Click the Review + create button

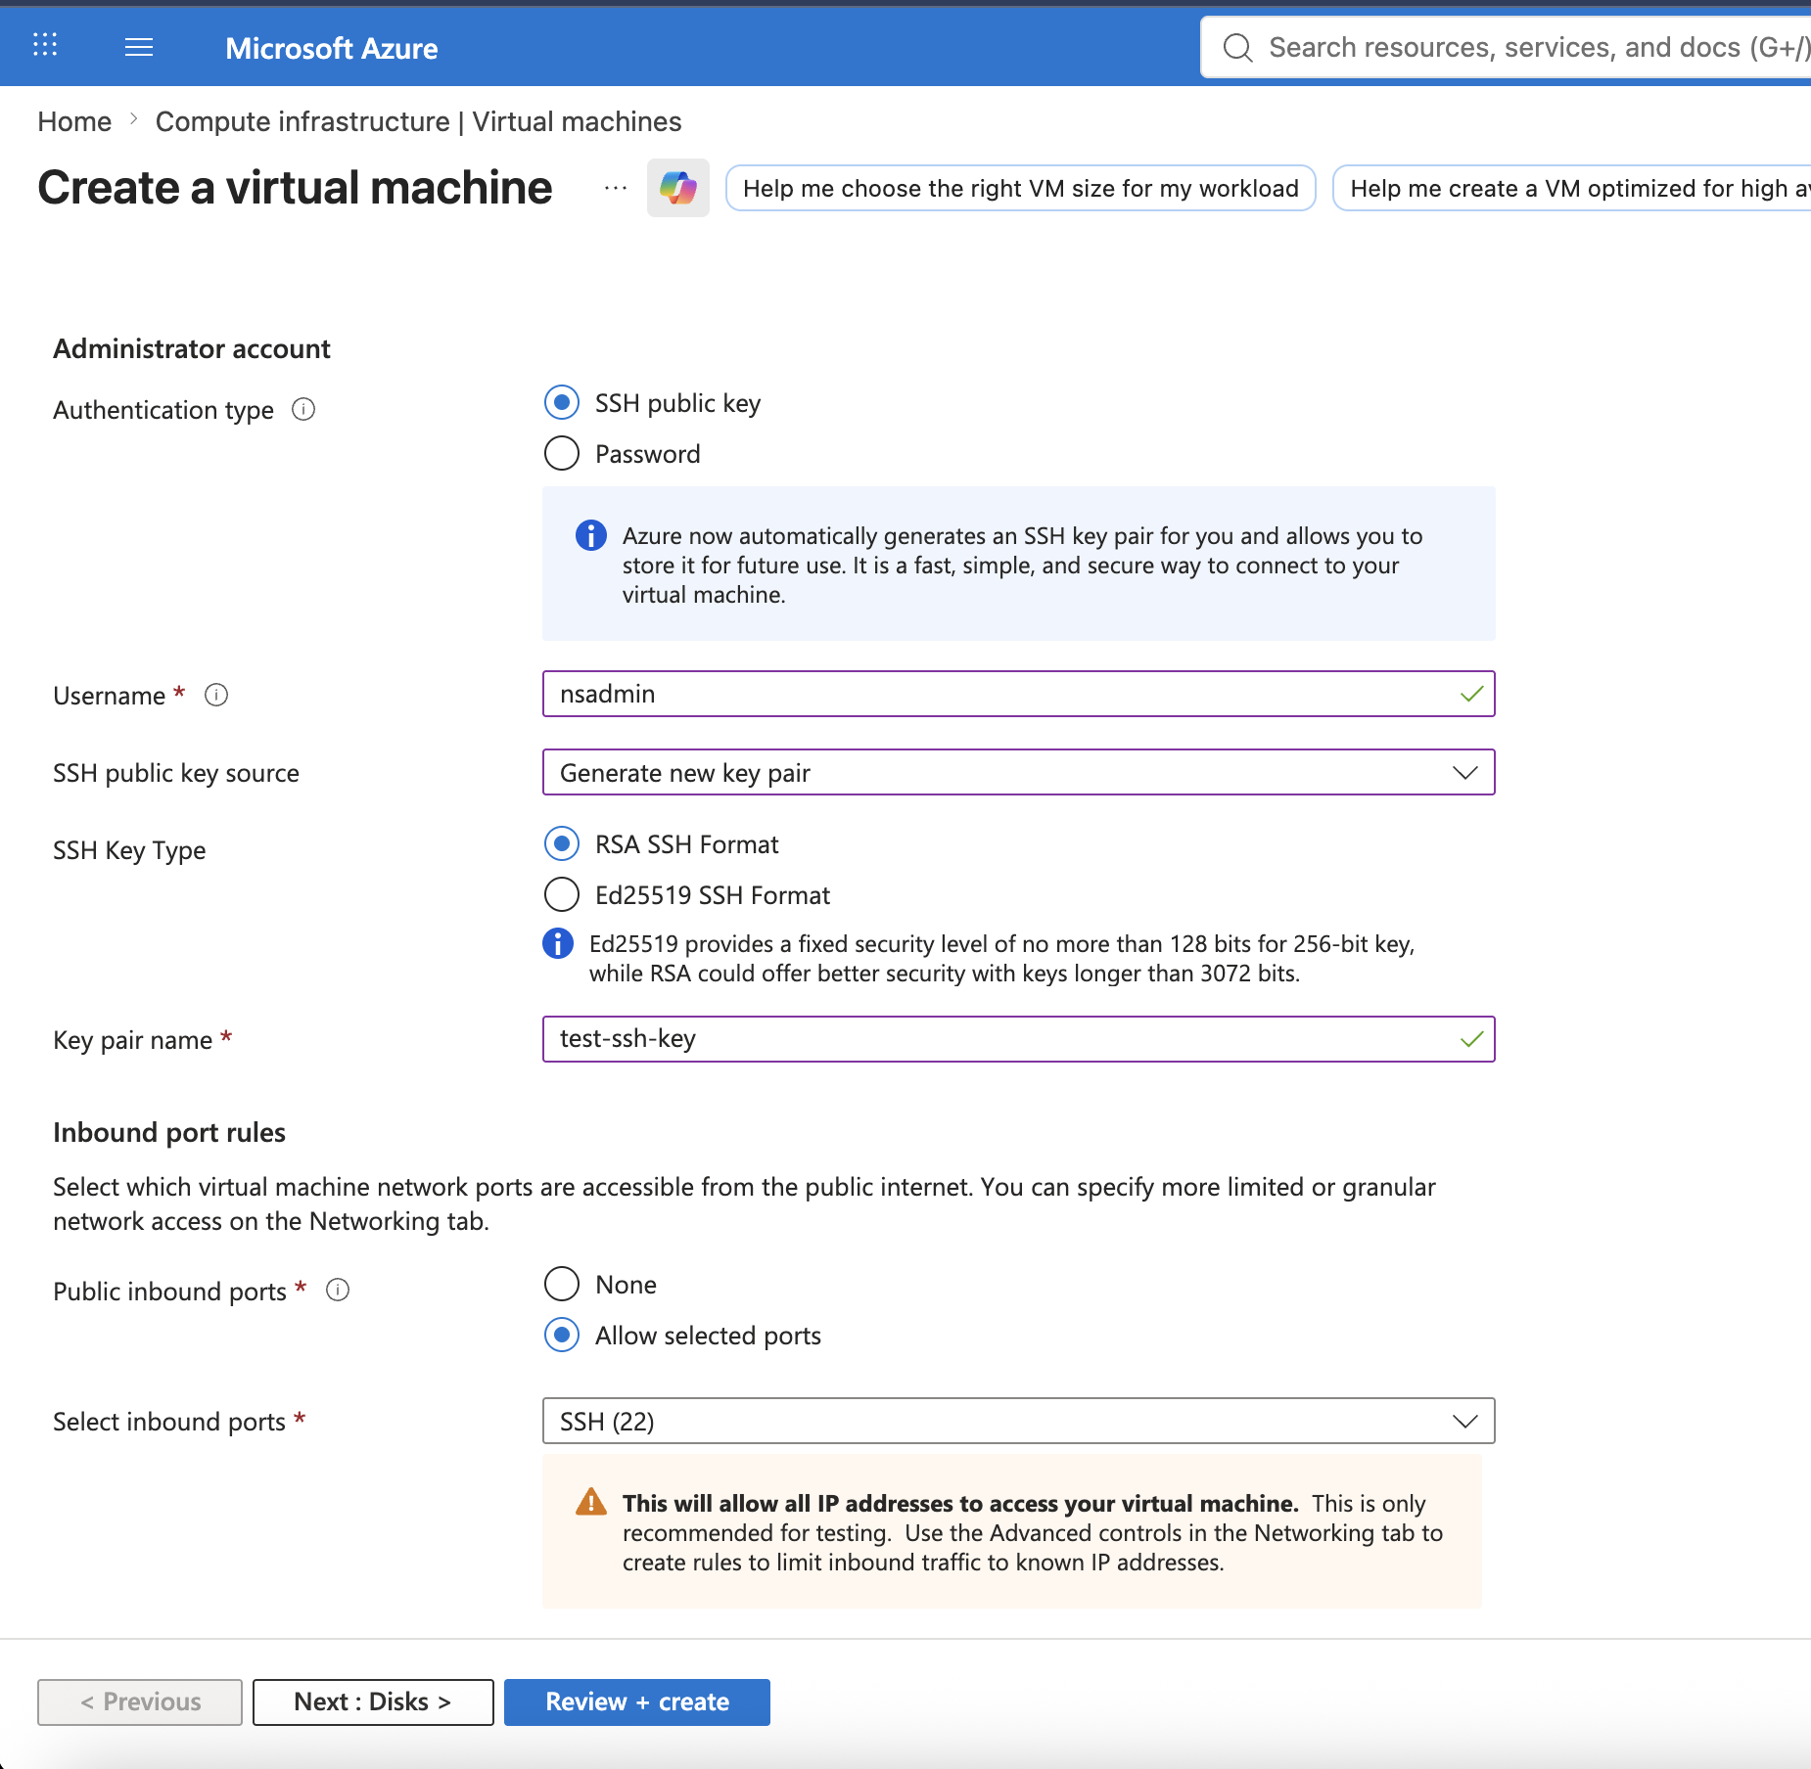(x=637, y=1701)
